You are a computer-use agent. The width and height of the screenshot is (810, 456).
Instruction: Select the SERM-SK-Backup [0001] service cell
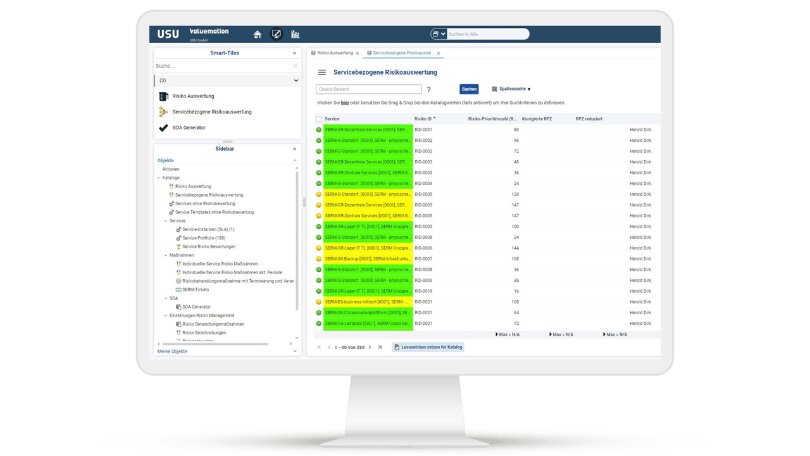[x=368, y=259]
